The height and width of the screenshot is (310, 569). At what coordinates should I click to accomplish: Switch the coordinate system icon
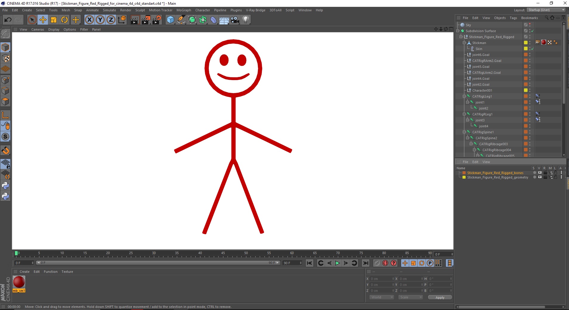(x=122, y=20)
